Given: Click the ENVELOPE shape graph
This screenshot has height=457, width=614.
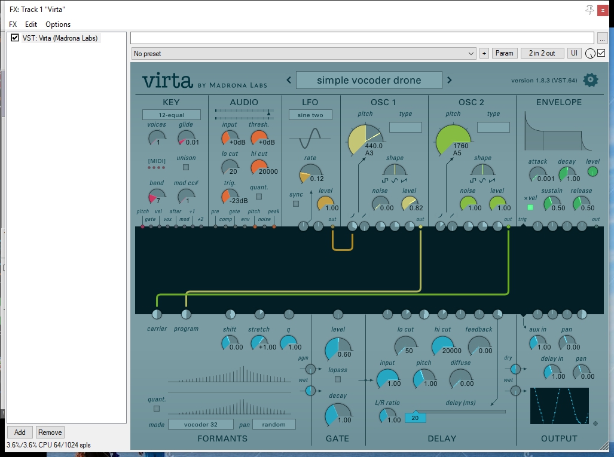Looking at the screenshot, I should pyautogui.click(x=558, y=131).
